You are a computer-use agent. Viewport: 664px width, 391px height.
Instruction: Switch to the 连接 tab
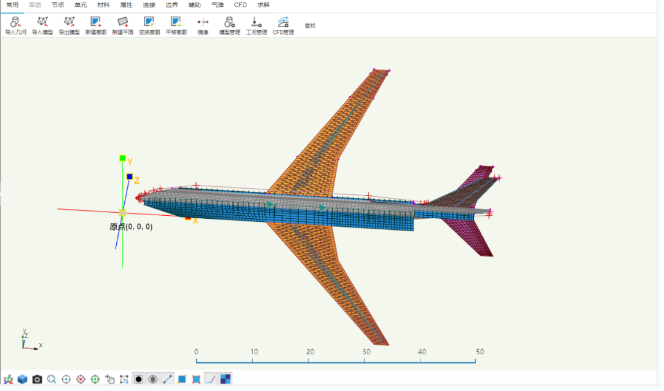pyautogui.click(x=149, y=5)
